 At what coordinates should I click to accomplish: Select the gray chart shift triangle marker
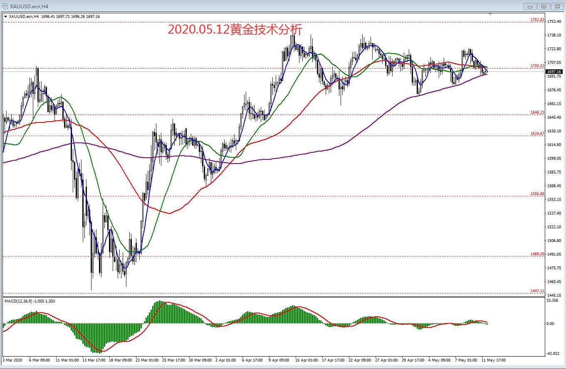point(490,15)
